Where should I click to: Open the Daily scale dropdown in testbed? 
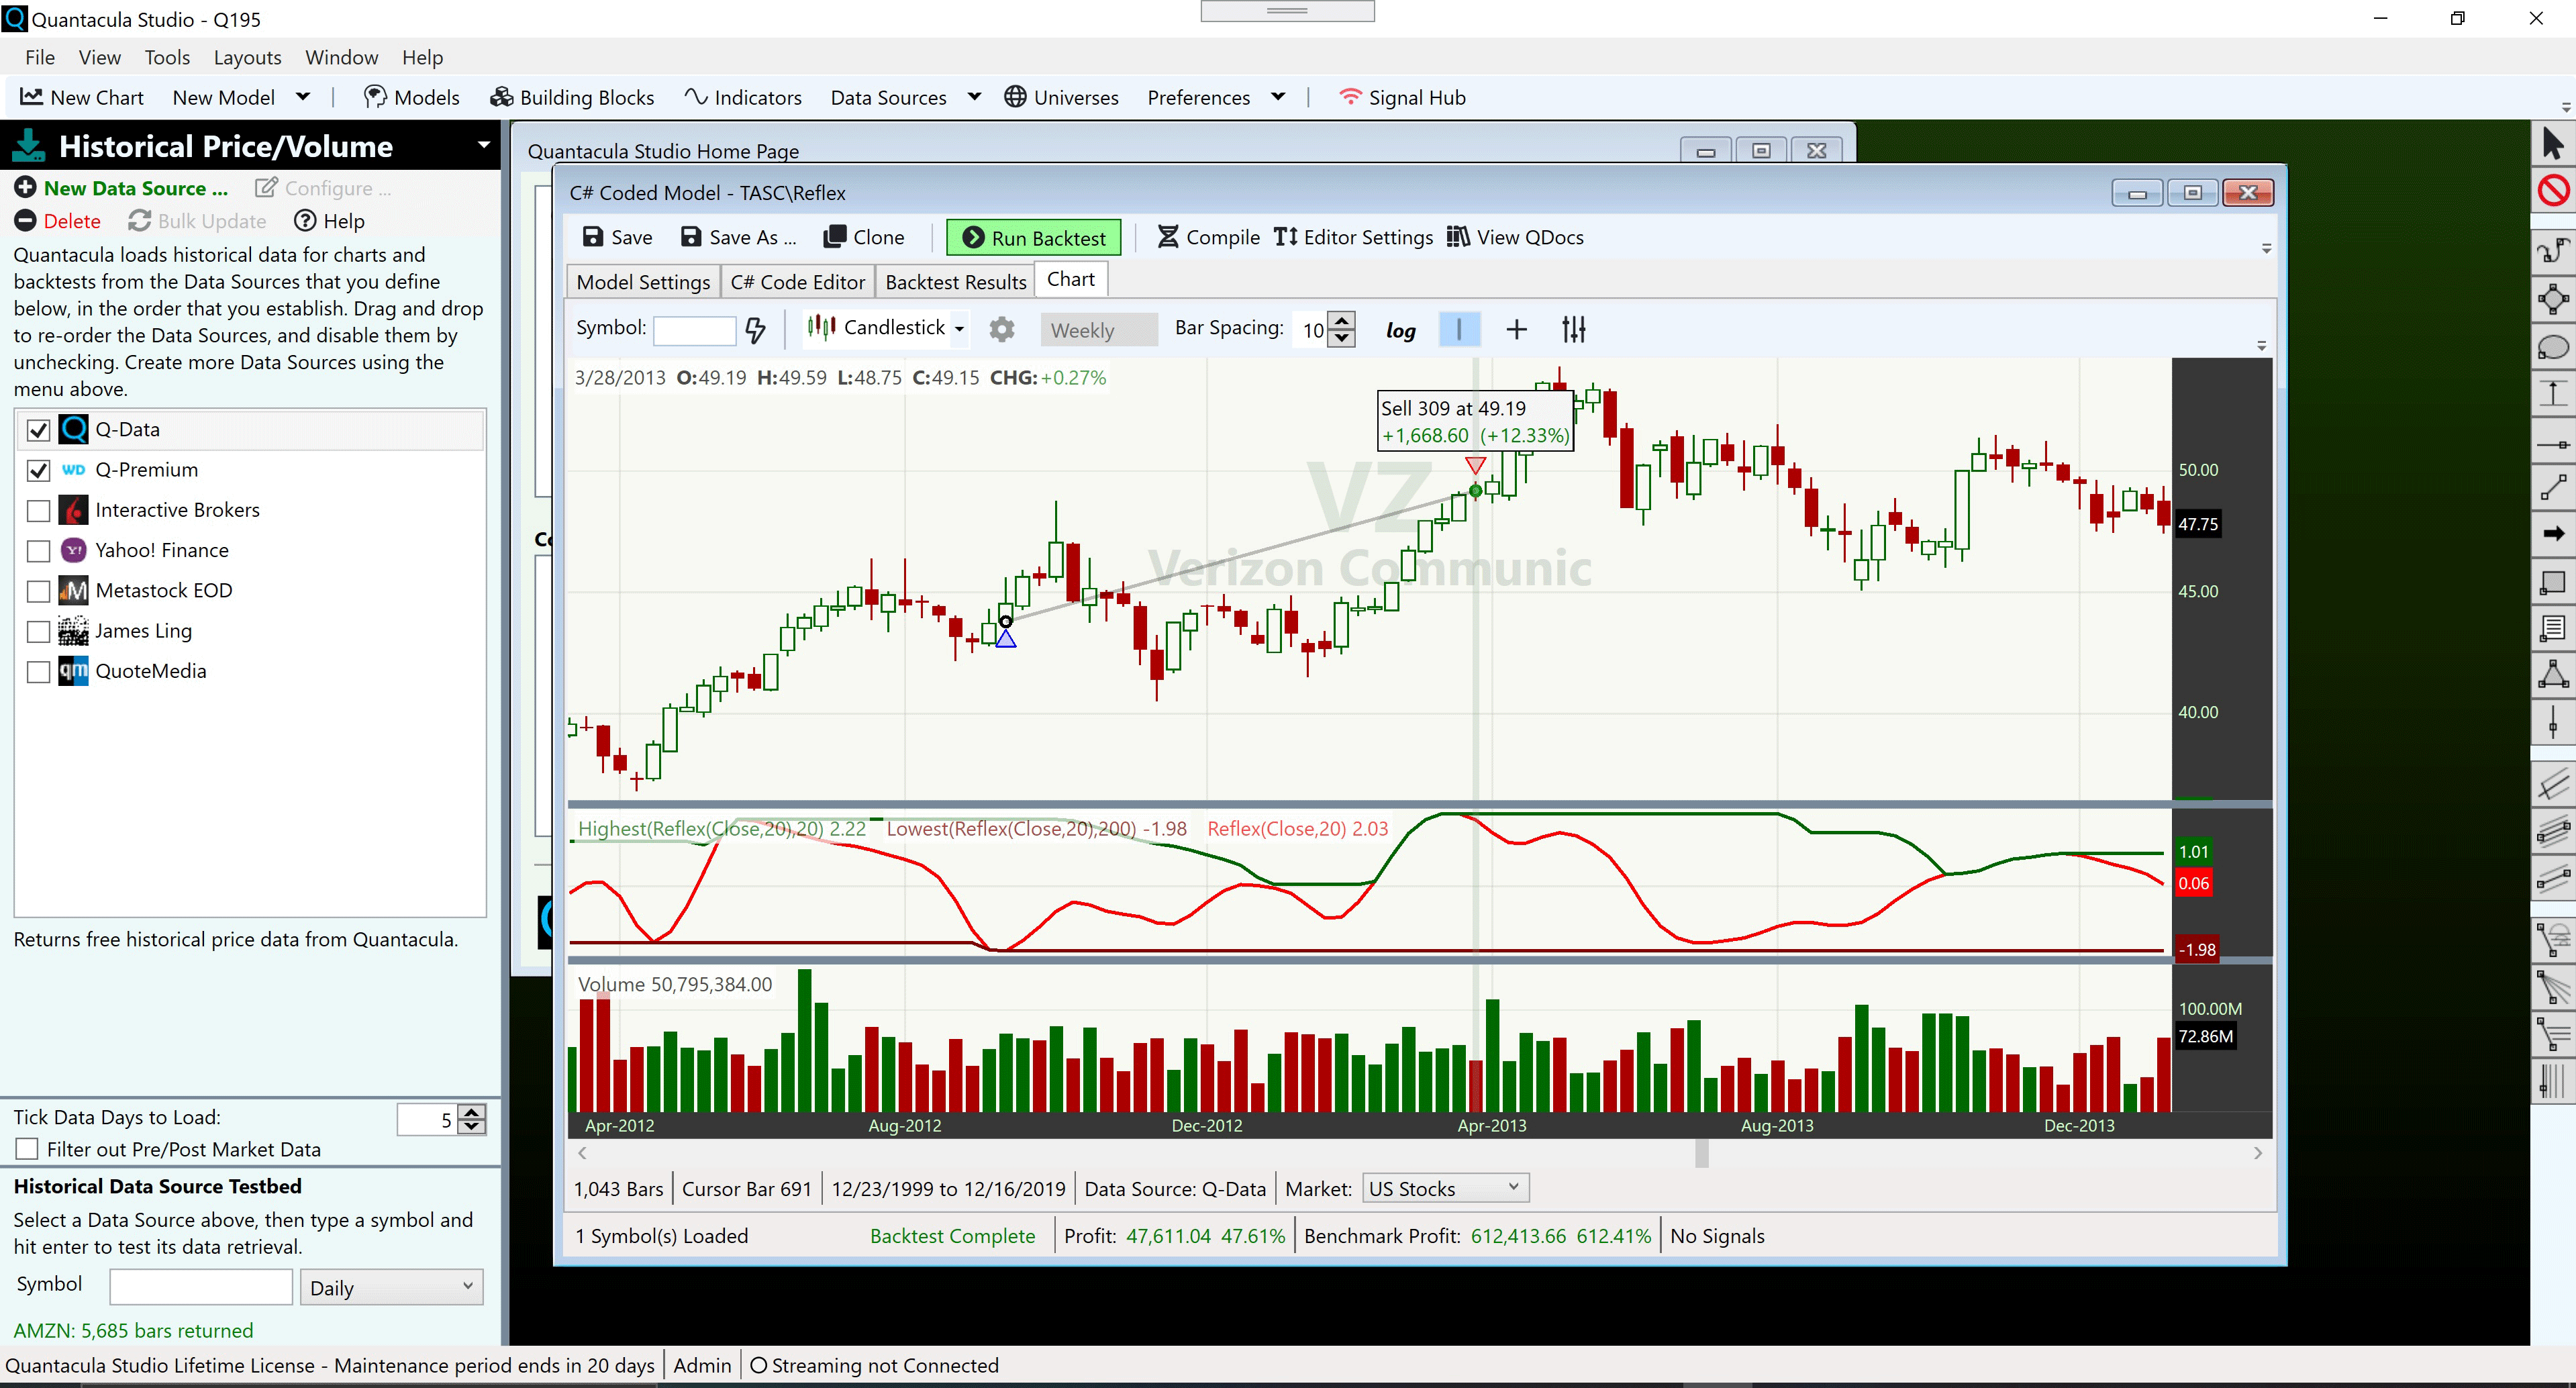(391, 1287)
